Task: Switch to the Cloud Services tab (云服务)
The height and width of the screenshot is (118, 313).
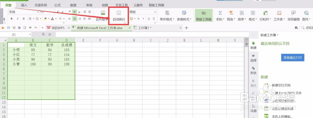Action: pyautogui.click(x=138, y=5)
